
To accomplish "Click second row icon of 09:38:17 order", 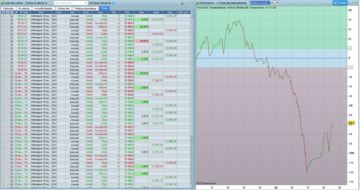I will coord(8,23).
